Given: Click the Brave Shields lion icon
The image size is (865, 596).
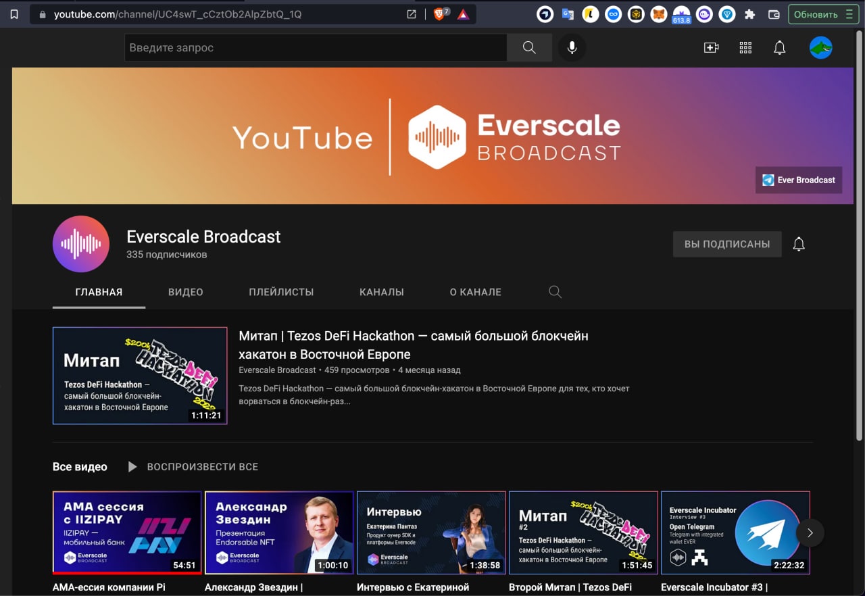Looking at the screenshot, I should 439,14.
